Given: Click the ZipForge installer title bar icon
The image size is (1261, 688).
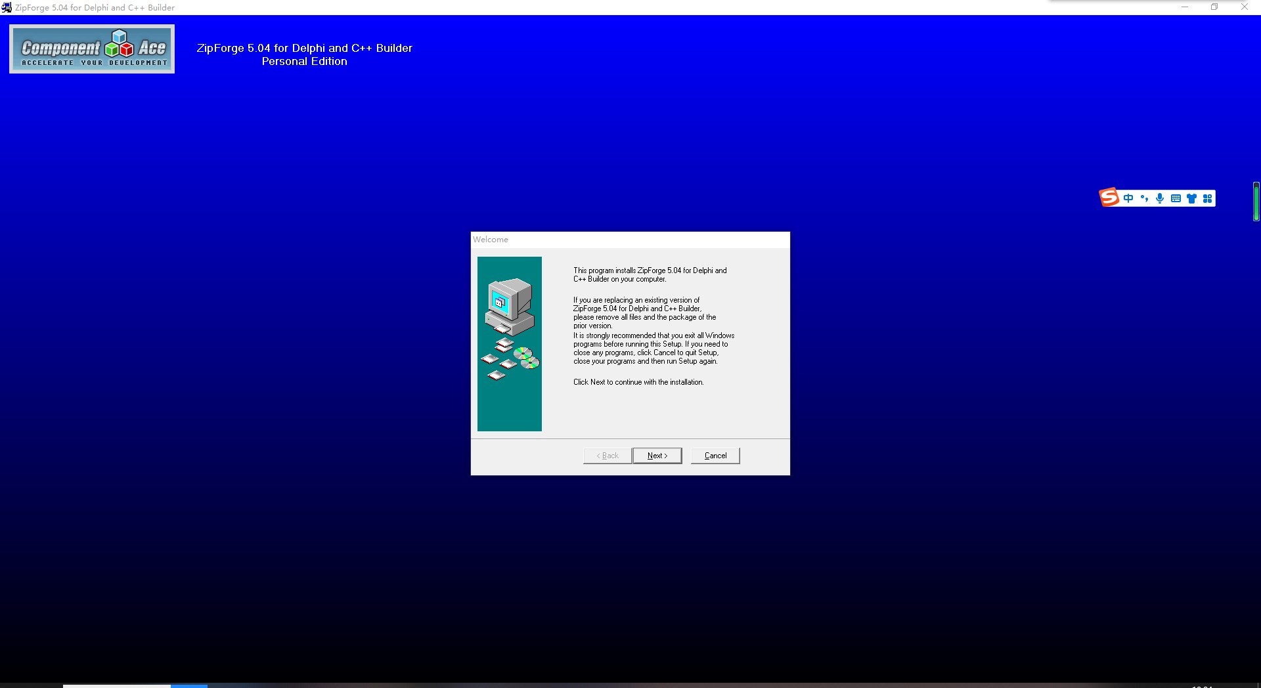Looking at the screenshot, I should (x=7, y=7).
